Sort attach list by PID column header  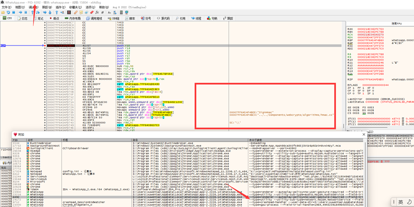click(x=19, y=139)
